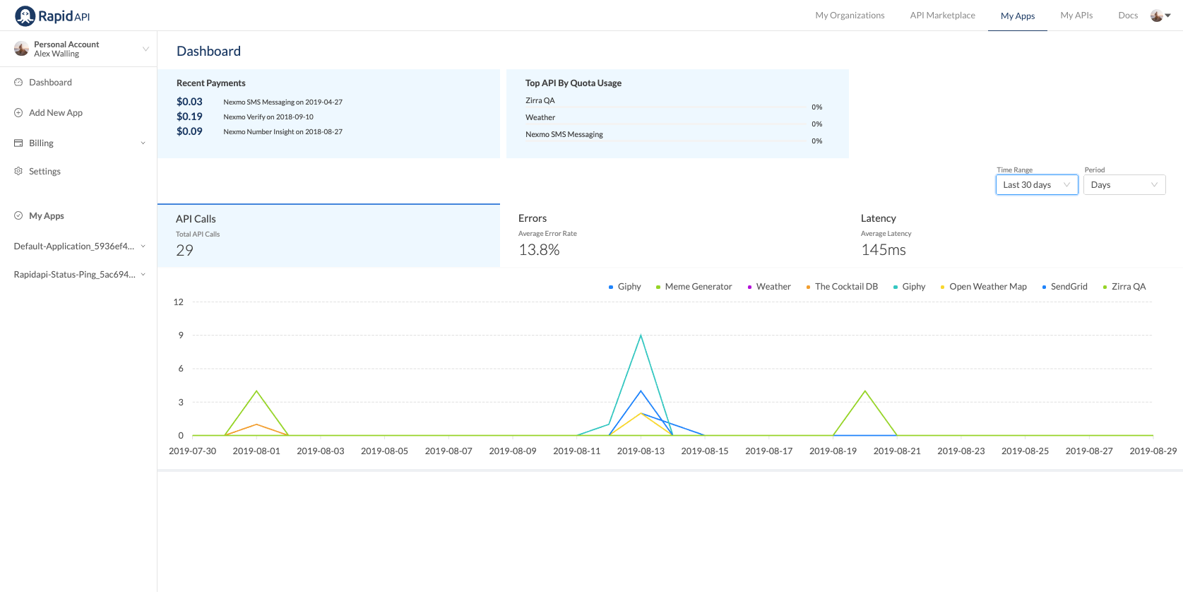Click the teal chart peak on 2019-08-13
Screen dimensions: 1183x599
tap(641, 336)
